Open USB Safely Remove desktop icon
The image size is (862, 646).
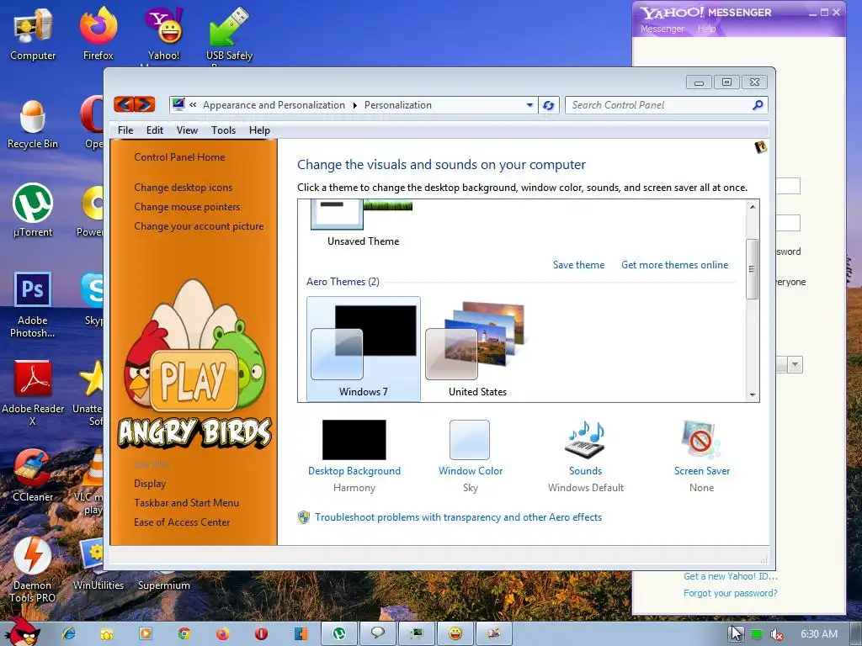click(x=229, y=34)
